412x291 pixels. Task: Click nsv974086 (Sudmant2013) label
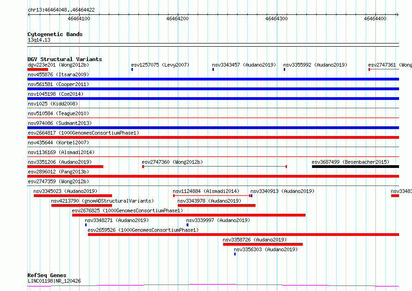(60, 123)
